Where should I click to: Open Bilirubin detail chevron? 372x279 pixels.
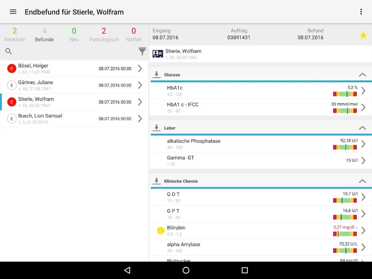point(363,231)
